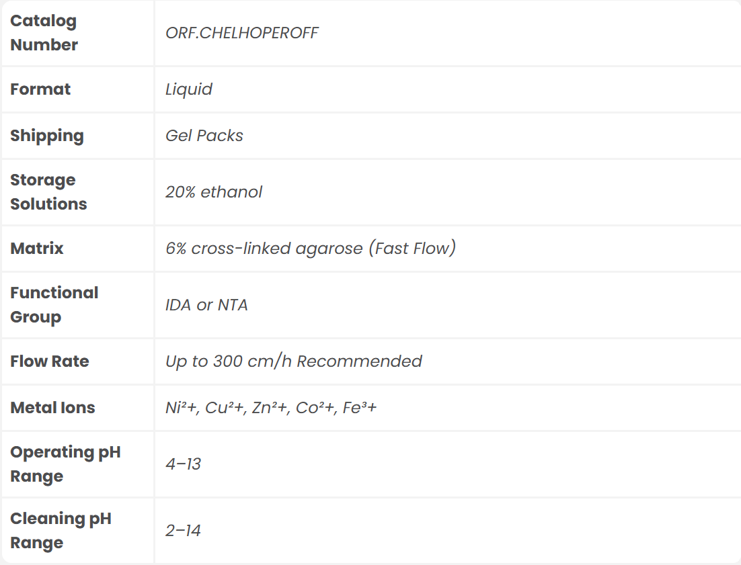Select the Gel Packs value
This screenshot has height=565, width=741.
point(204,136)
